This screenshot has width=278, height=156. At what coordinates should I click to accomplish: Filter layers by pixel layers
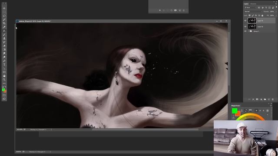click(259, 8)
